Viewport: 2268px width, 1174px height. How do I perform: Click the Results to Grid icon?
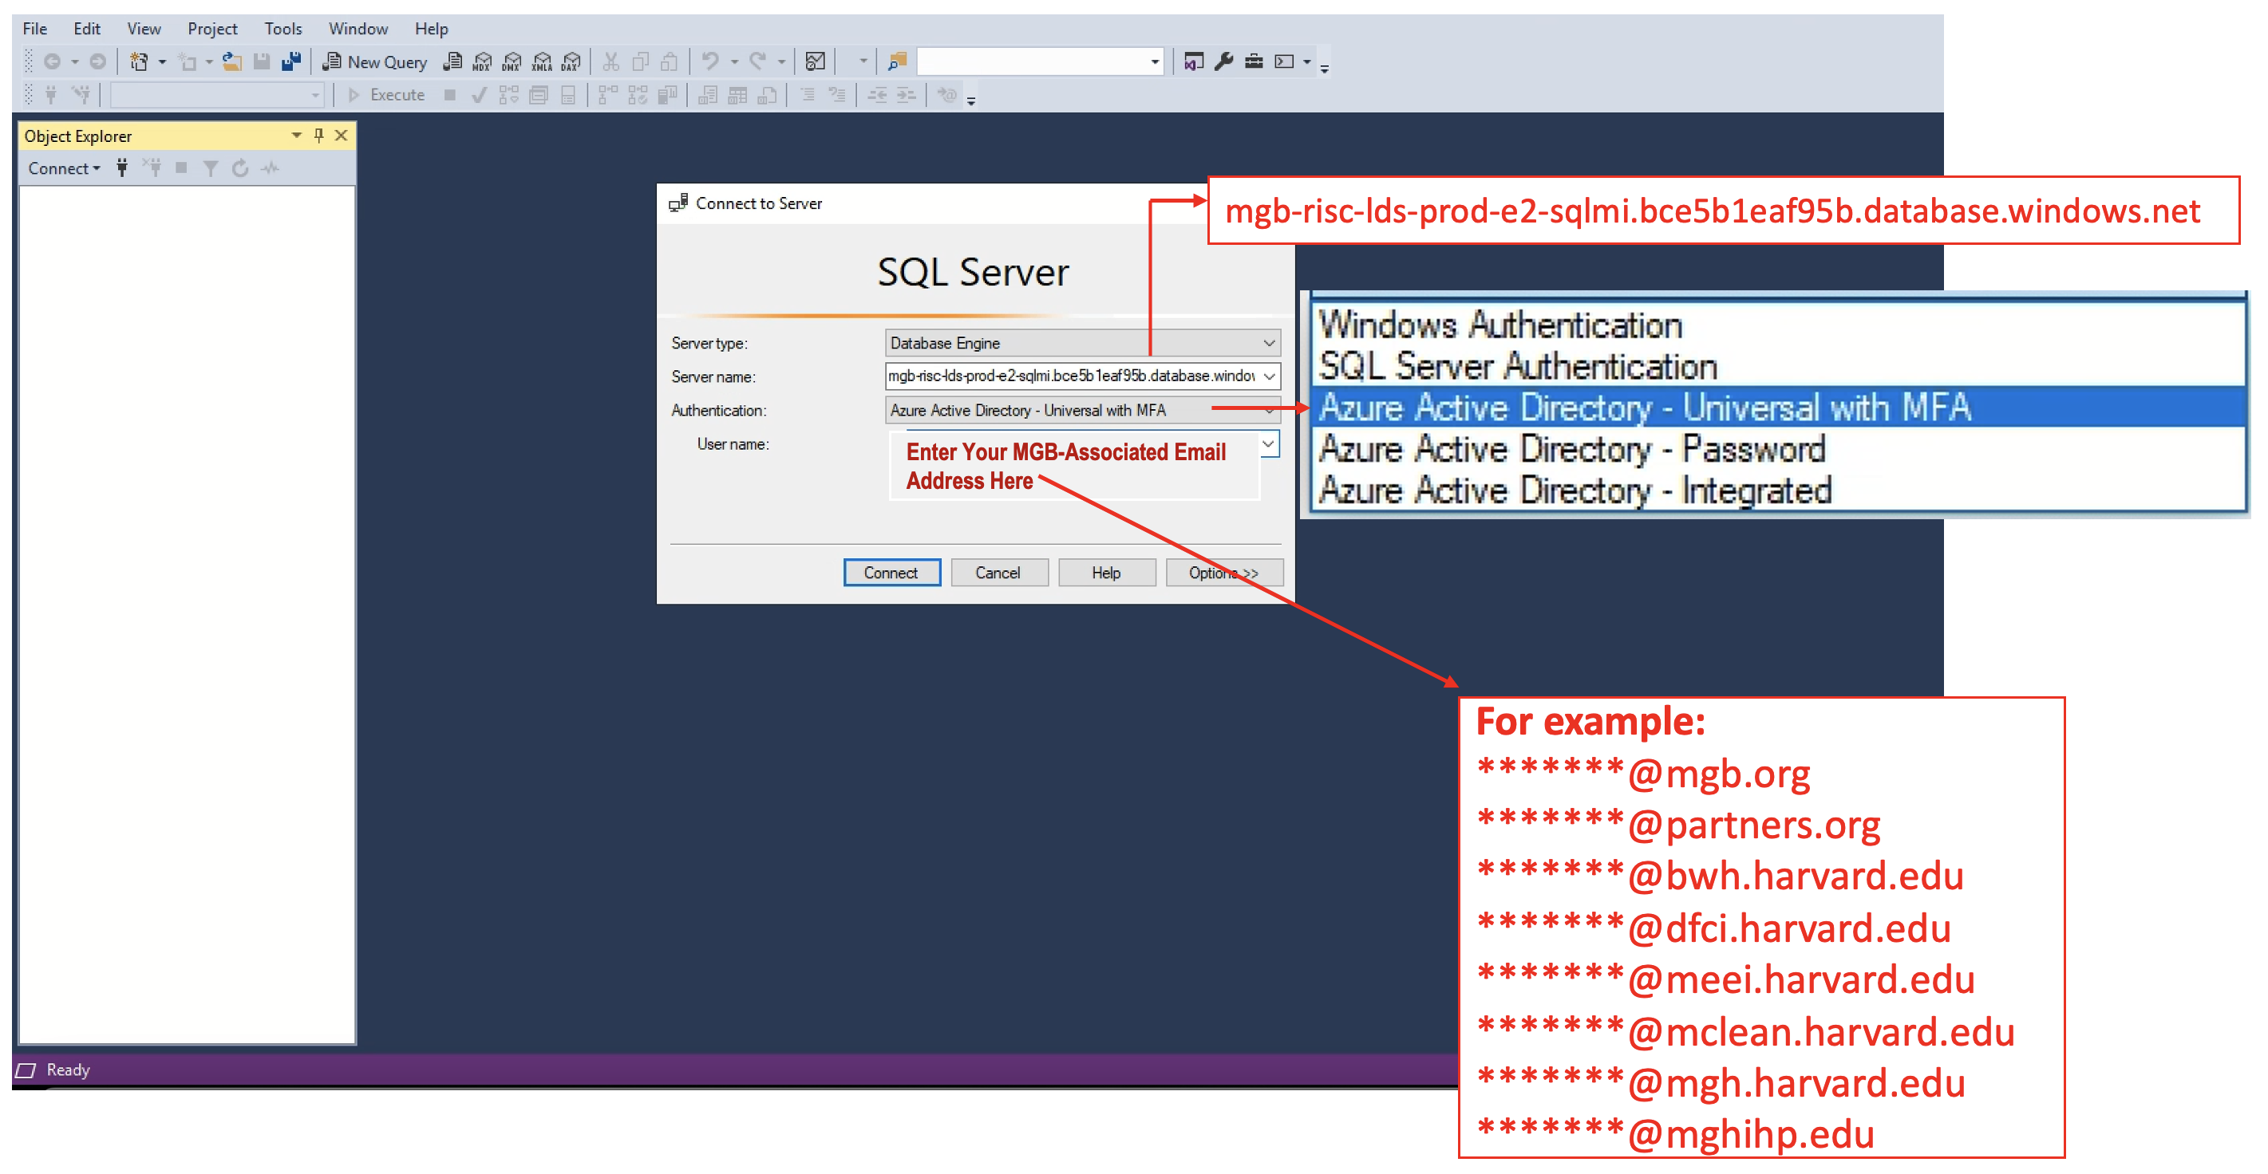738,95
